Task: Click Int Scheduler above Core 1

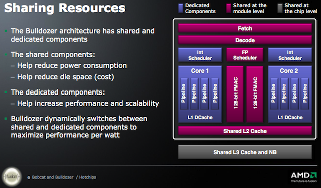Action: coord(200,55)
